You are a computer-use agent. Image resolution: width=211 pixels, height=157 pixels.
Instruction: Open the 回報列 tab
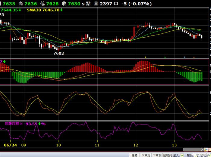(167, 155)
